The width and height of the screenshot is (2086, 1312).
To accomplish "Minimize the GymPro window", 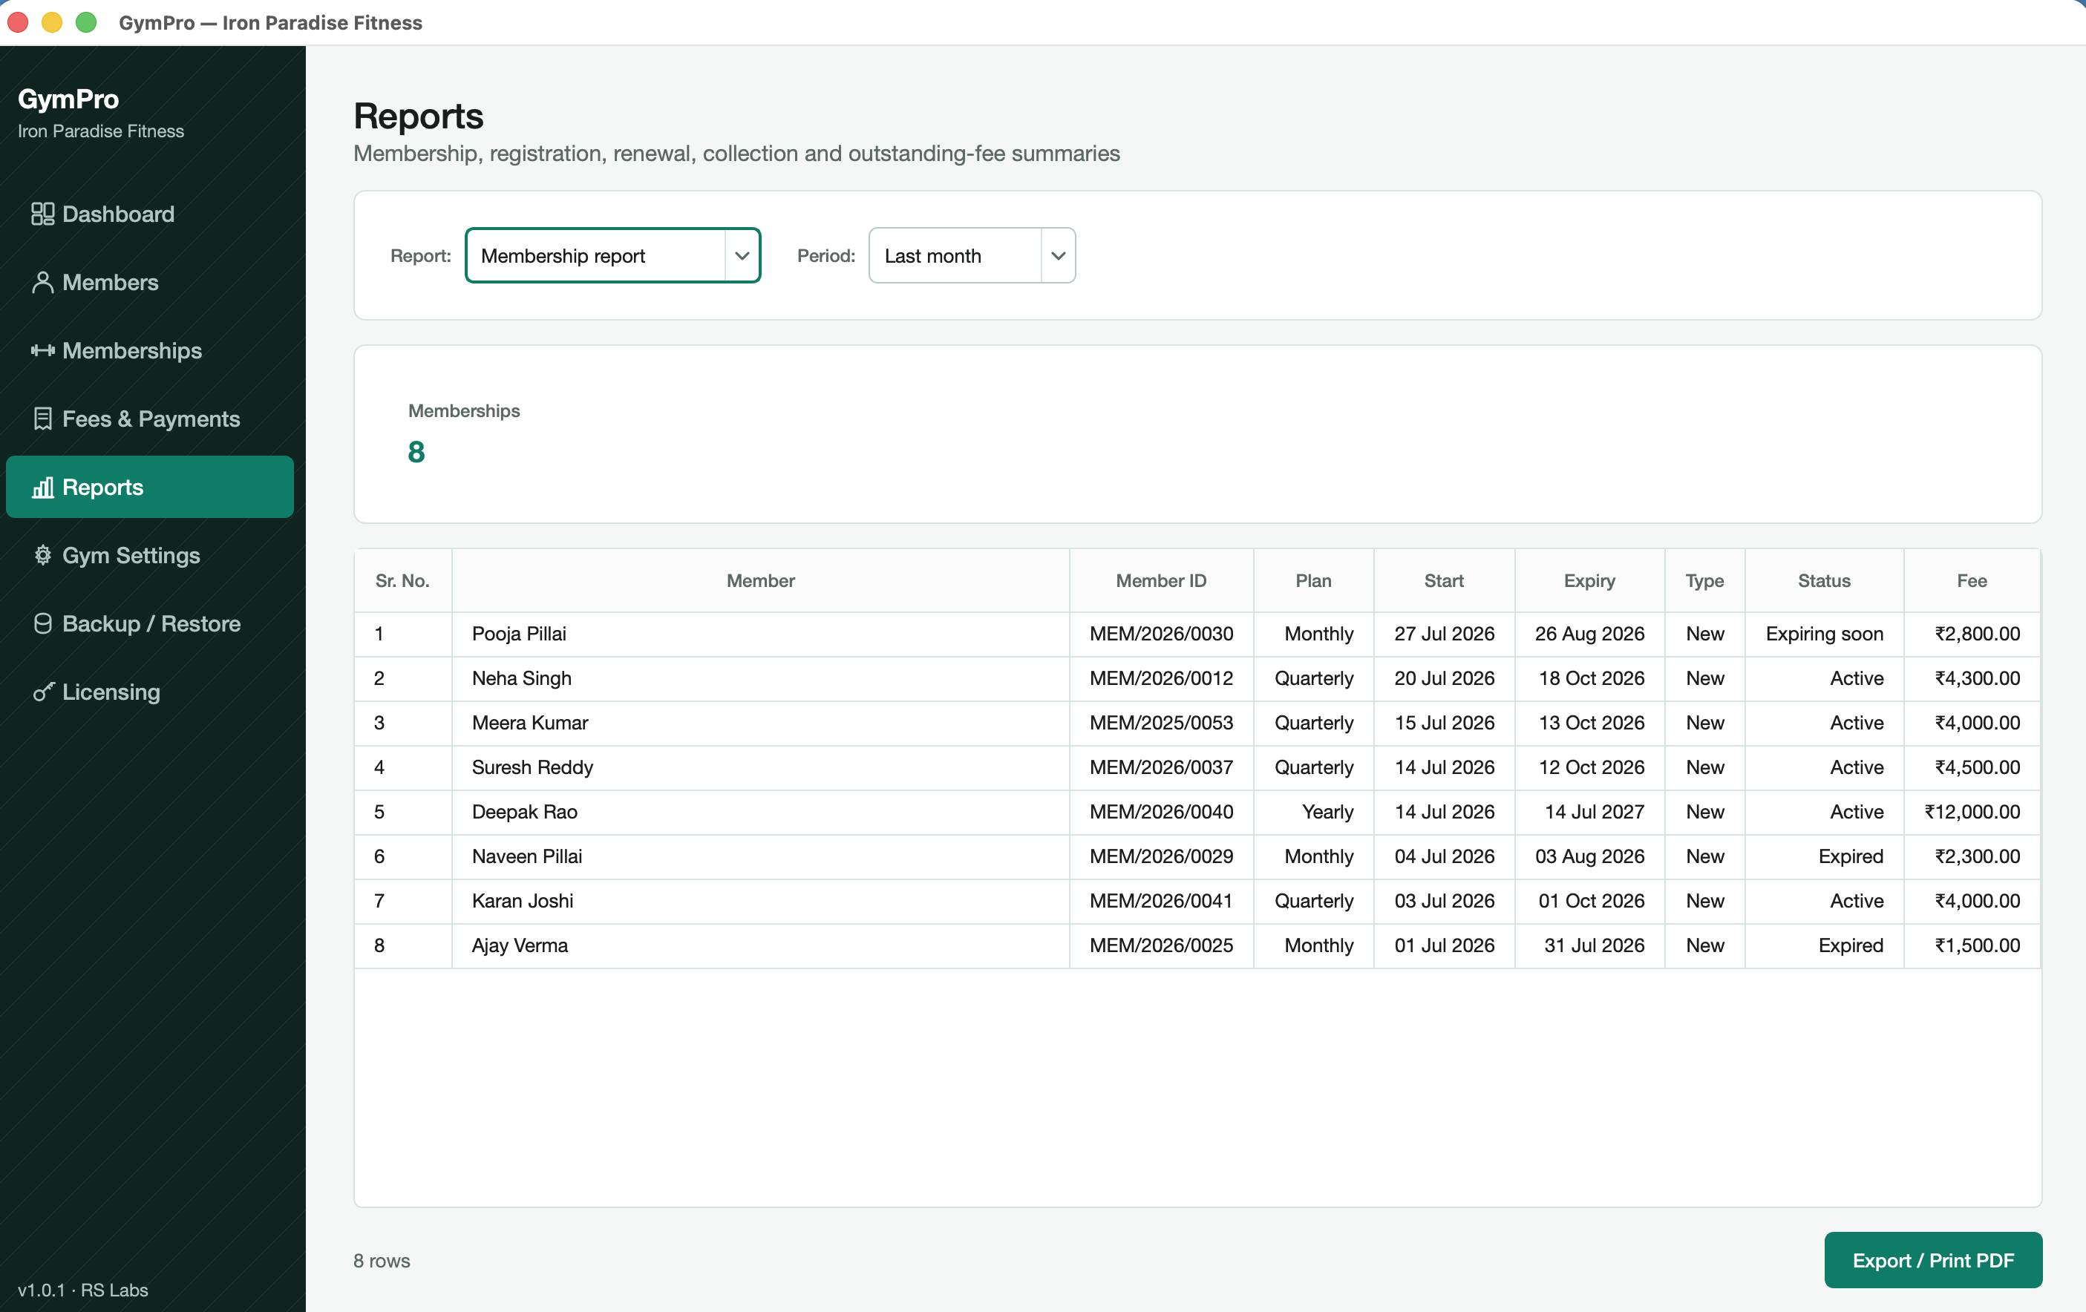I will click(x=52, y=22).
